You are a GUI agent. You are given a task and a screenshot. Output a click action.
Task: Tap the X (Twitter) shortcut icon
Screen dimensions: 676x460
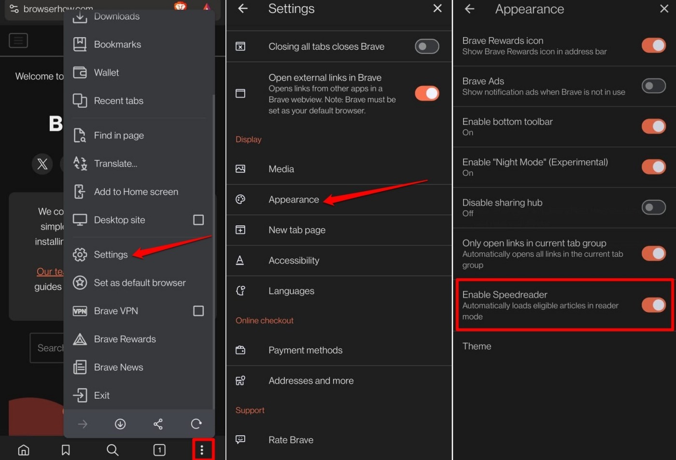point(42,164)
